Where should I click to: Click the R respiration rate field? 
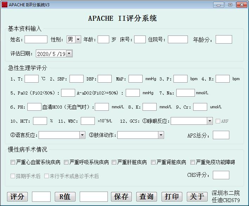click(223, 79)
